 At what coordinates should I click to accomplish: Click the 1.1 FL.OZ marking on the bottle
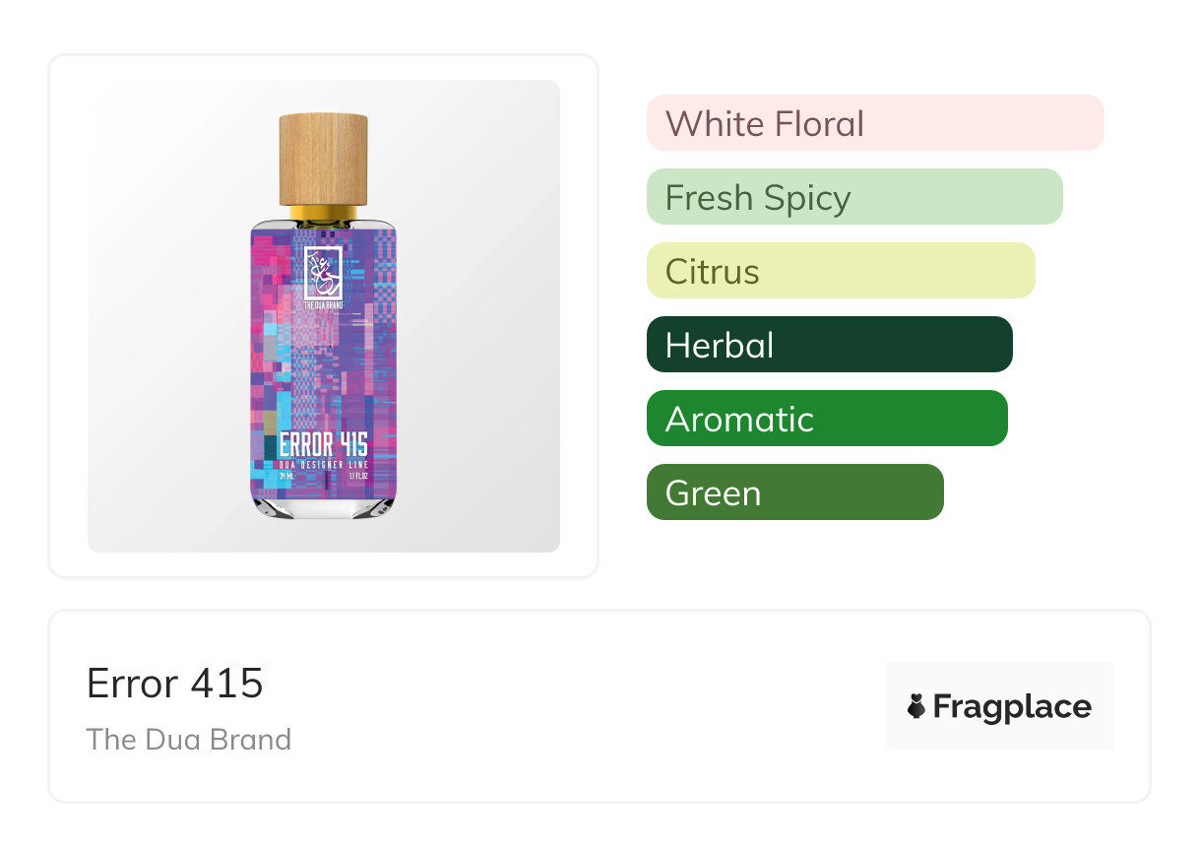(x=358, y=476)
